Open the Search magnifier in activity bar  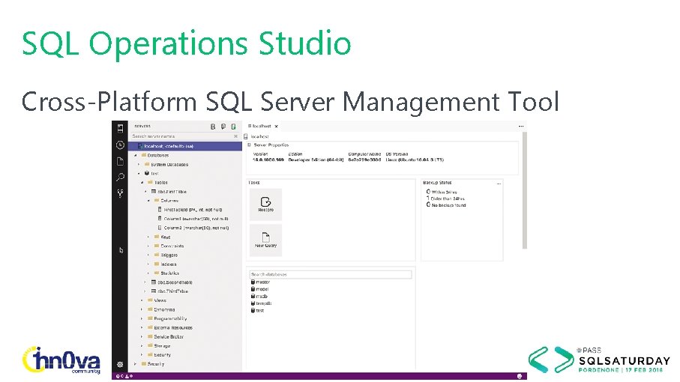pyautogui.click(x=120, y=177)
